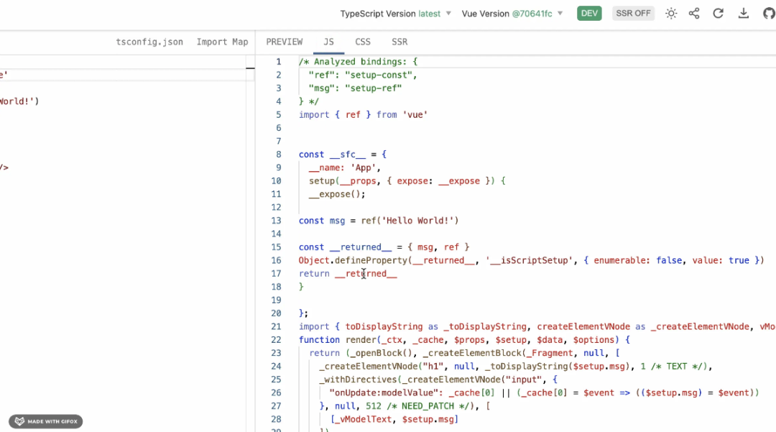Download project files icon
The height and width of the screenshot is (432, 776).
pyautogui.click(x=744, y=14)
